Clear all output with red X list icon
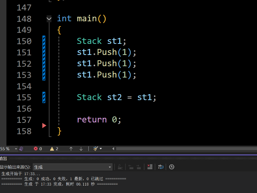 point(150,167)
